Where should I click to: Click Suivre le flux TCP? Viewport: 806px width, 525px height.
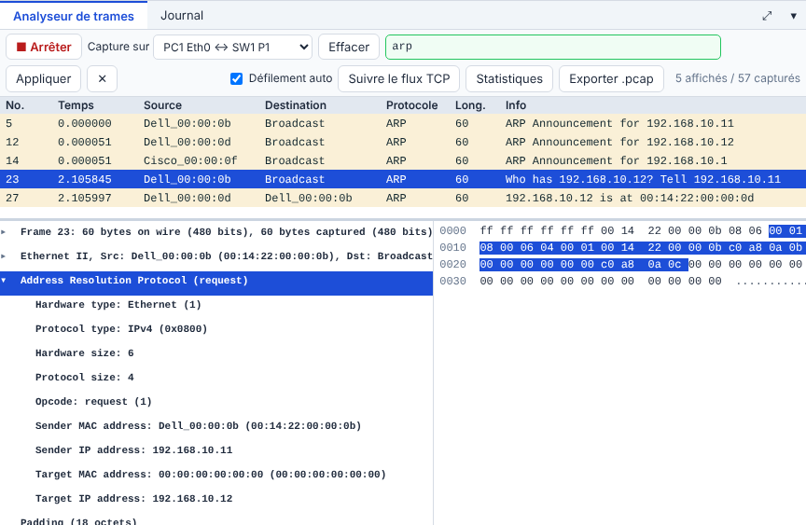(x=399, y=79)
